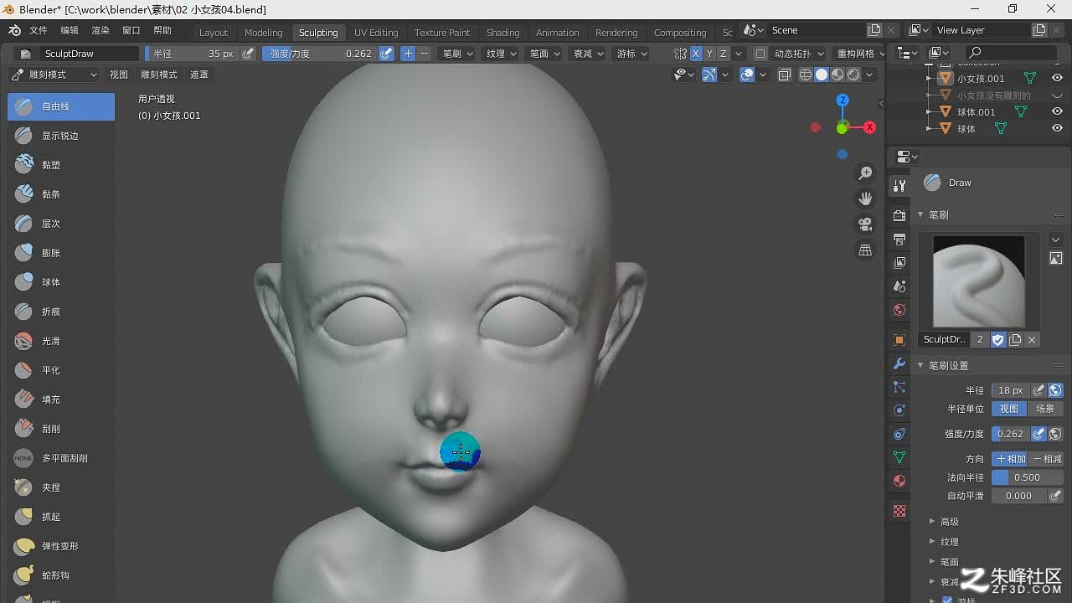Image resolution: width=1072 pixels, height=603 pixels.
Task: Select the 平化 flatten brush
Action: tap(61, 370)
